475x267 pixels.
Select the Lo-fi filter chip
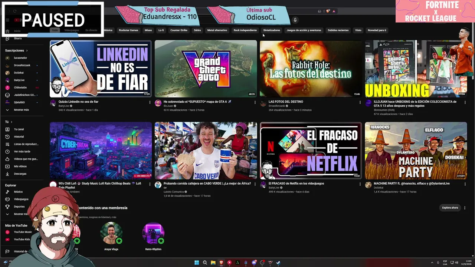click(161, 30)
